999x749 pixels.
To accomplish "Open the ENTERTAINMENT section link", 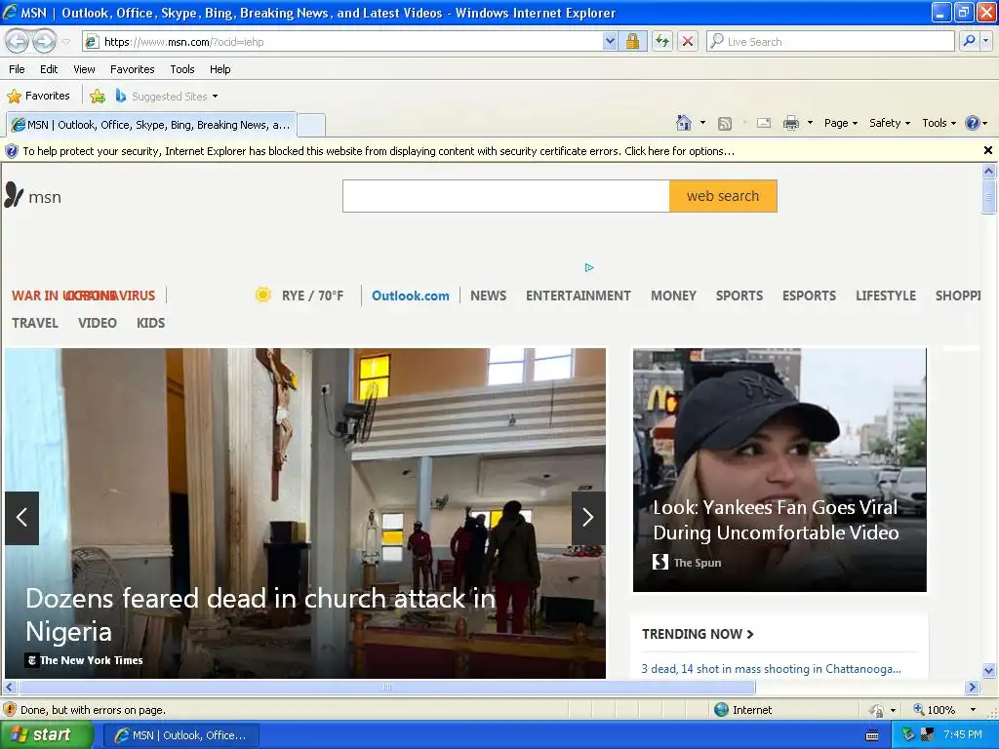I will [578, 296].
